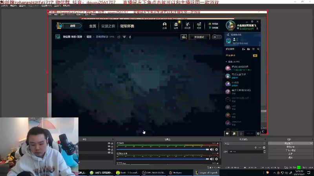The height and width of the screenshot is (176, 314).
Task: Click the list view icon in social panel
Action: [x=253, y=49]
